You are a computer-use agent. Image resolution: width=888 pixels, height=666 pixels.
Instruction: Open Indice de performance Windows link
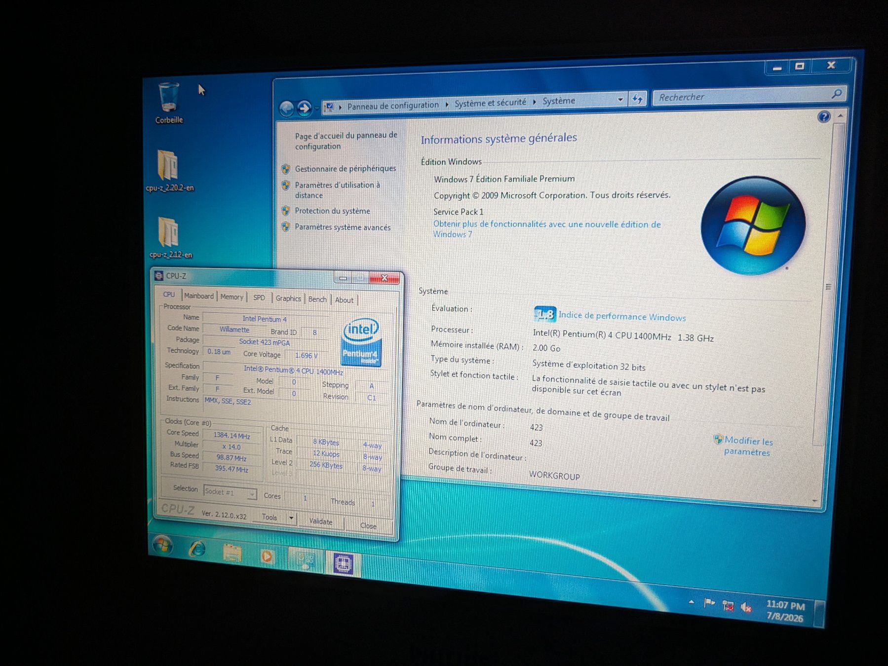click(622, 316)
